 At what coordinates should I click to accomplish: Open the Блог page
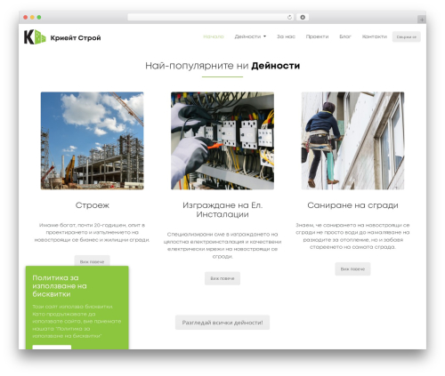tap(345, 36)
